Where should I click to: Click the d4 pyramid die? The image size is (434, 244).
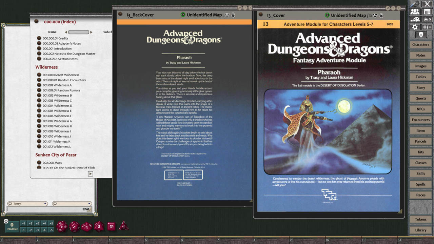click(123, 226)
